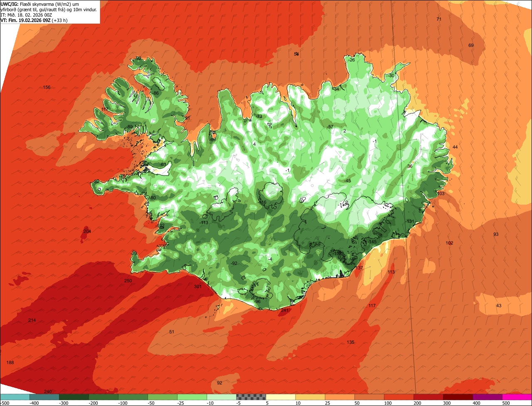Click the map value "250"
The width and height of the screenshot is (532, 406).
[x=128, y=281]
